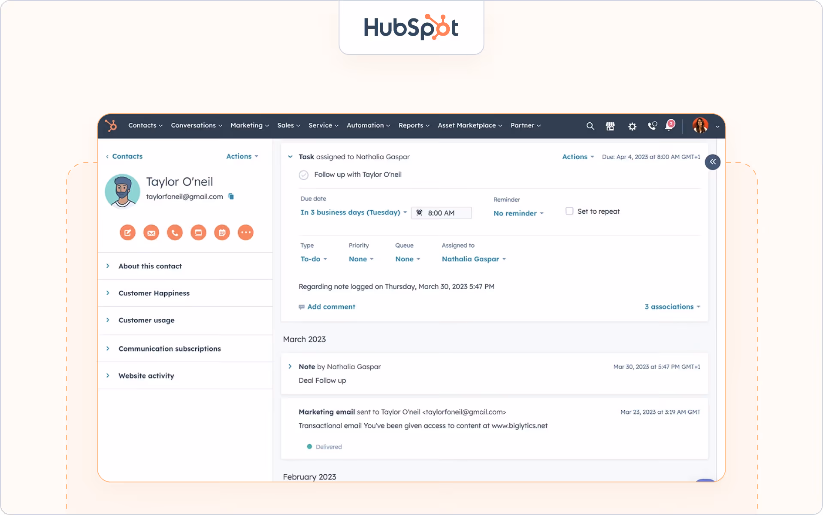Open the notifications bell icon
Screen dimensions: 823x515
click(669, 125)
